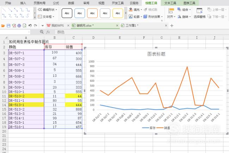This screenshot has height=153, width=229.
Task: Click the fx insert function icon
Action: 48,32
